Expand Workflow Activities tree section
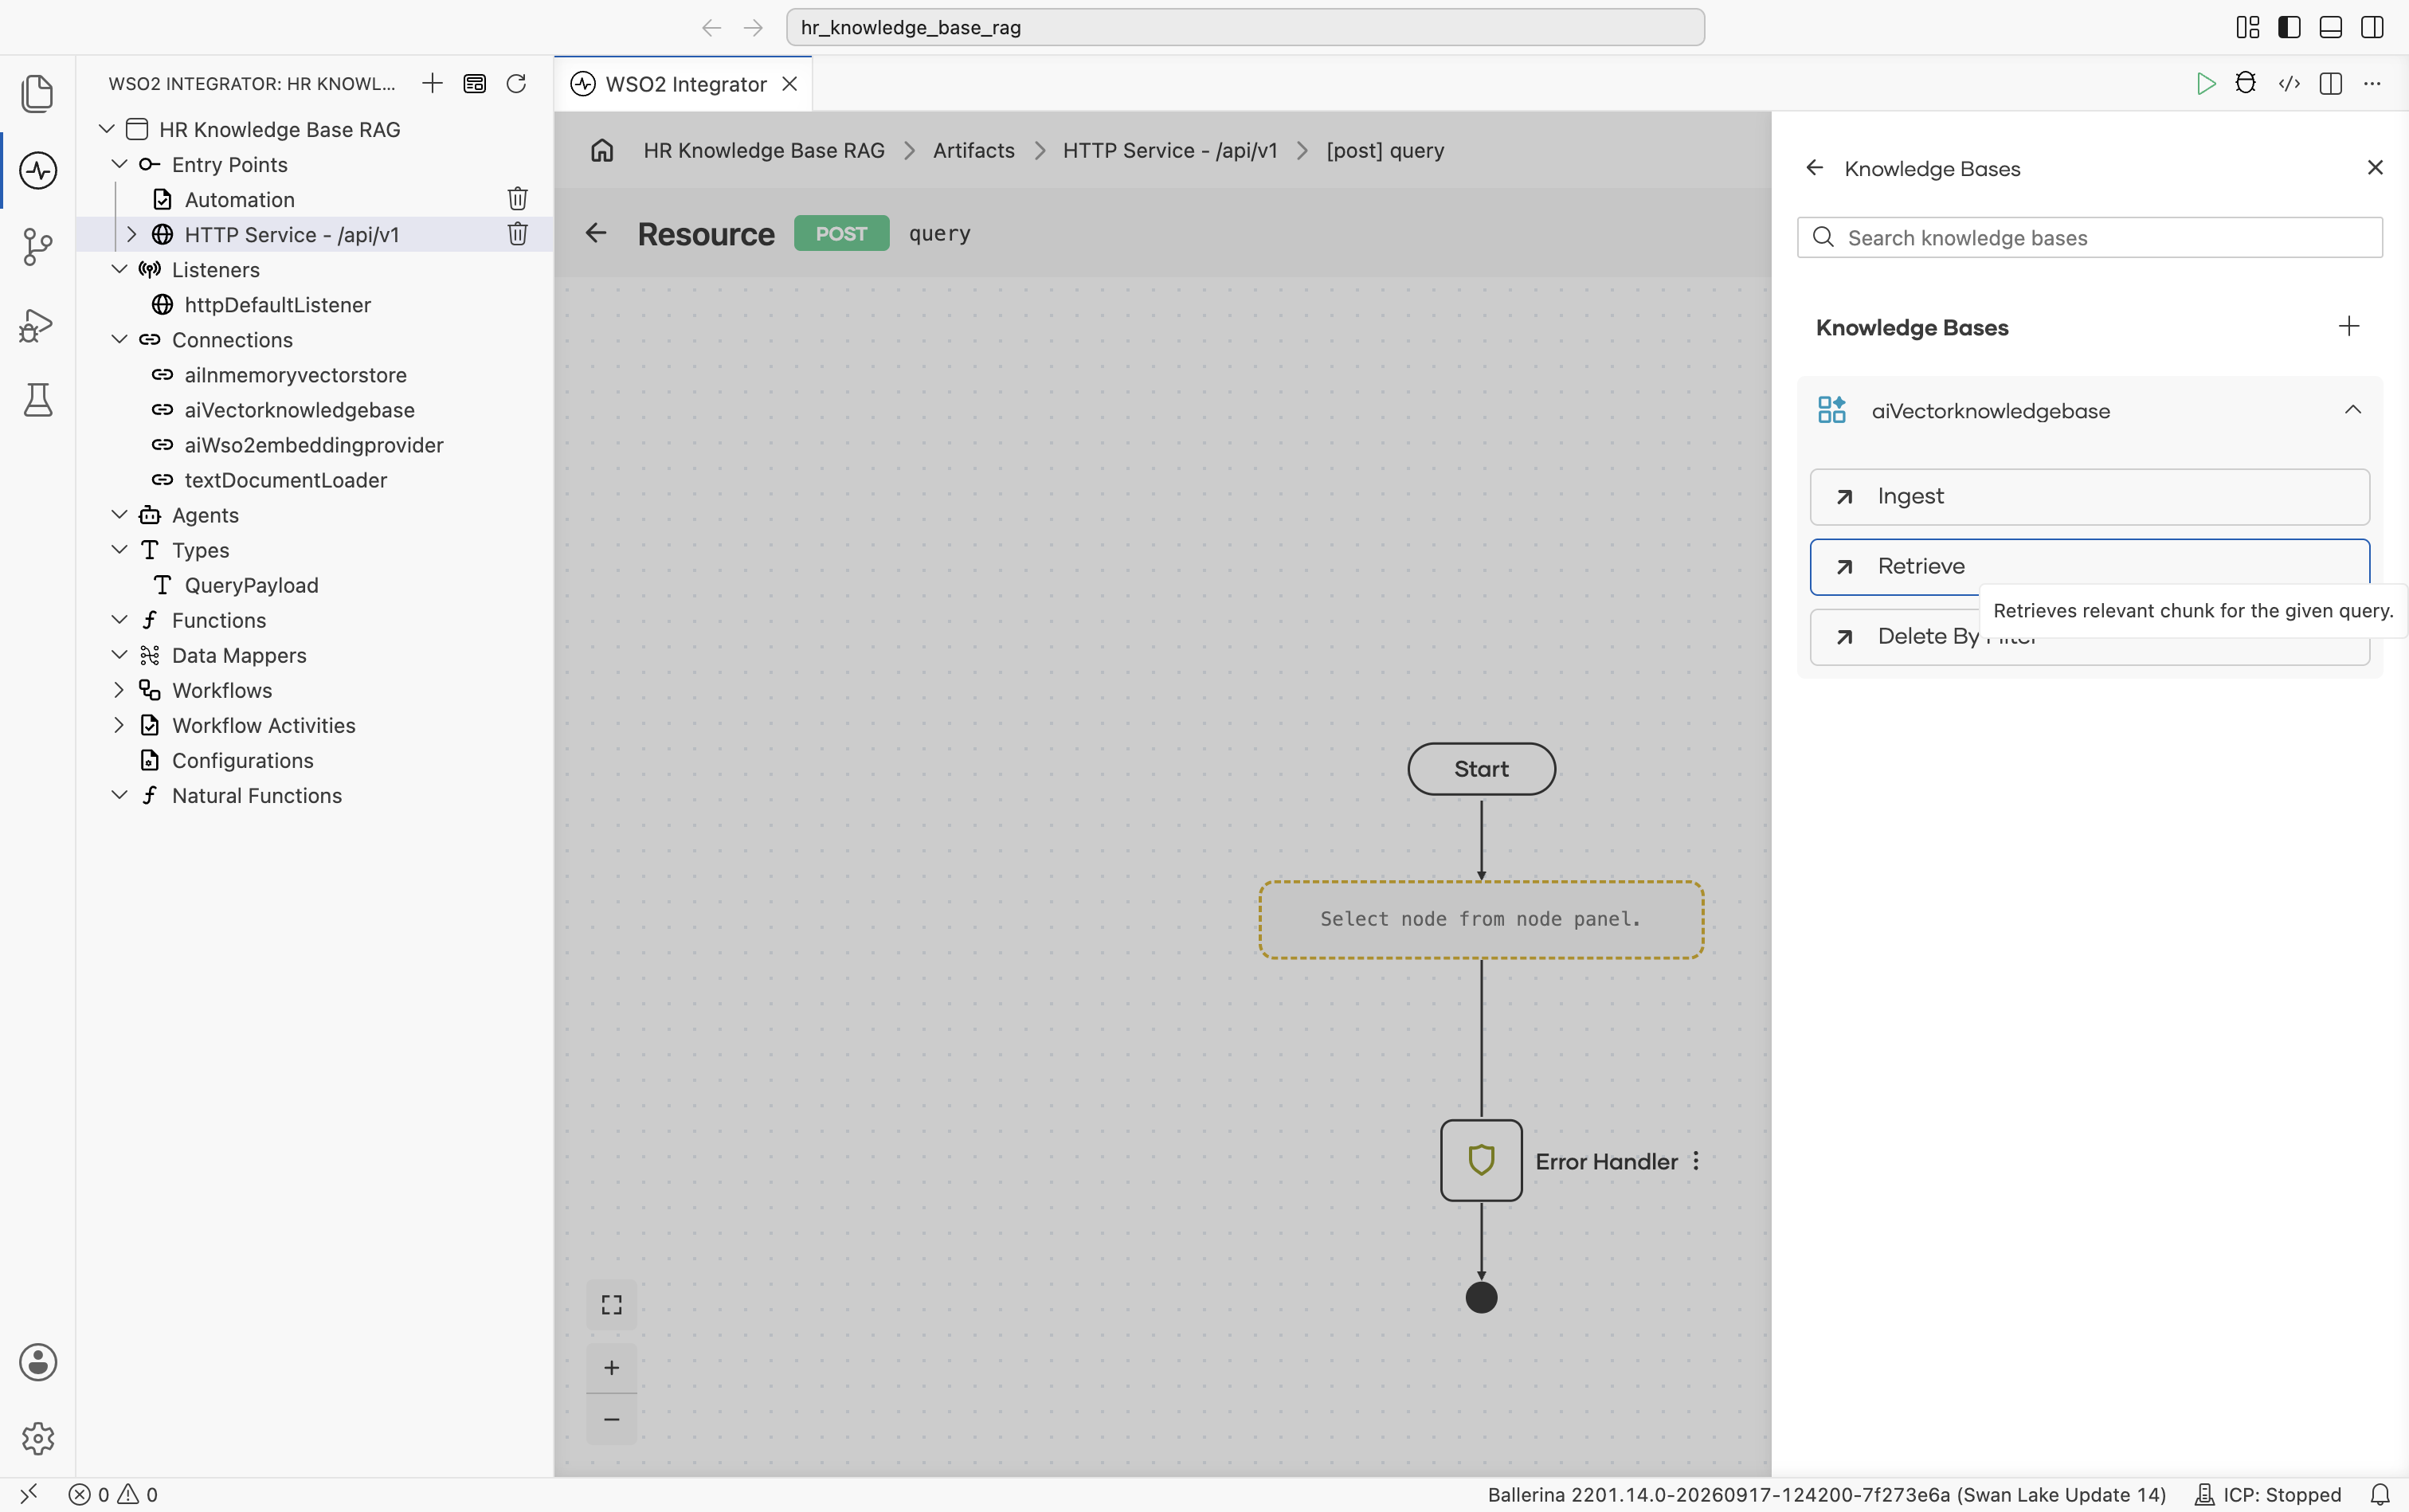2409x1512 pixels. (x=119, y=725)
